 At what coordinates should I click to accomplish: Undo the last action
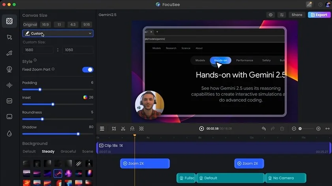[264, 128]
